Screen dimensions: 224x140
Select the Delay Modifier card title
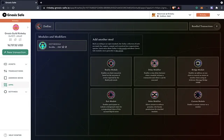(x=154, y=70)
